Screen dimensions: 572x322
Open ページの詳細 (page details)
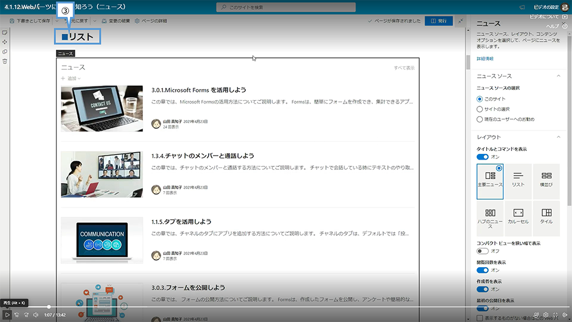click(x=150, y=21)
